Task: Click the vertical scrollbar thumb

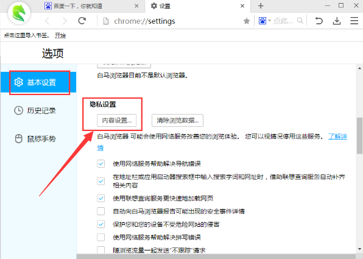Action: click(x=359, y=135)
